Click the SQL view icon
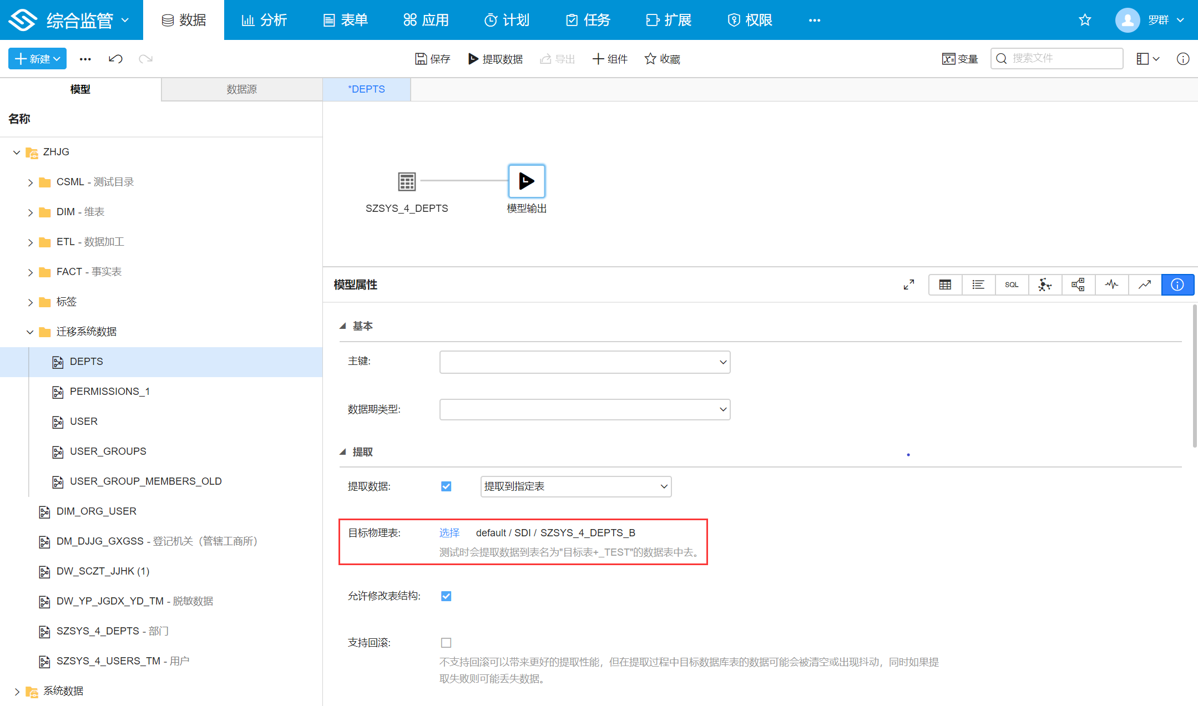The height and width of the screenshot is (706, 1198). coord(1011,285)
